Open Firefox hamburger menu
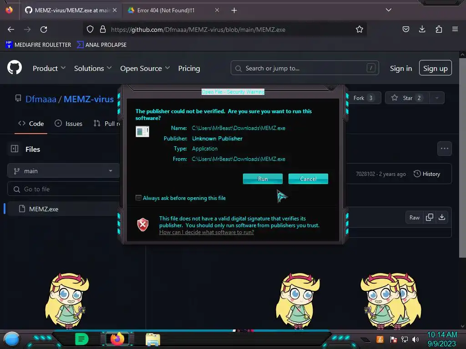 [x=455, y=29]
